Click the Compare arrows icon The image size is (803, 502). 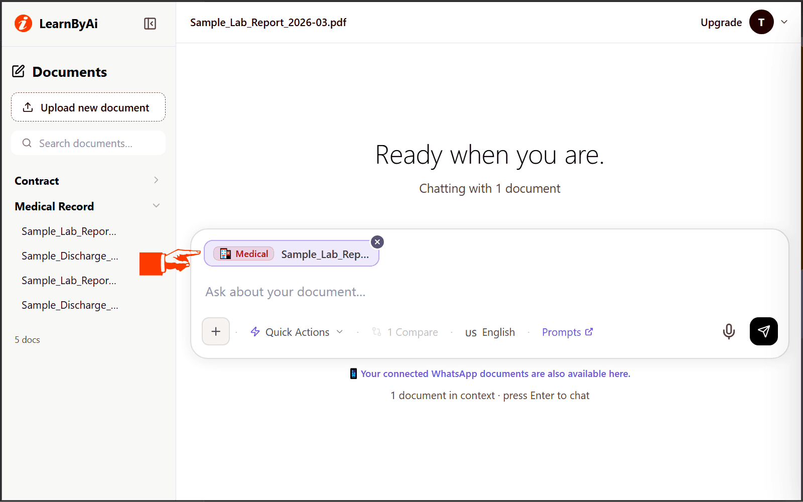[377, 331]
